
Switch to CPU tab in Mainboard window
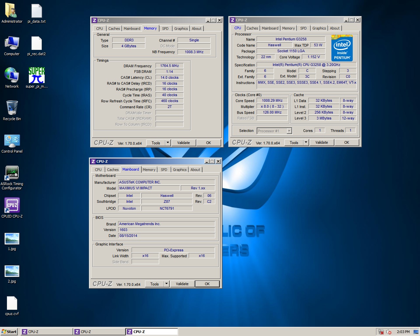[x=98, y=170]
